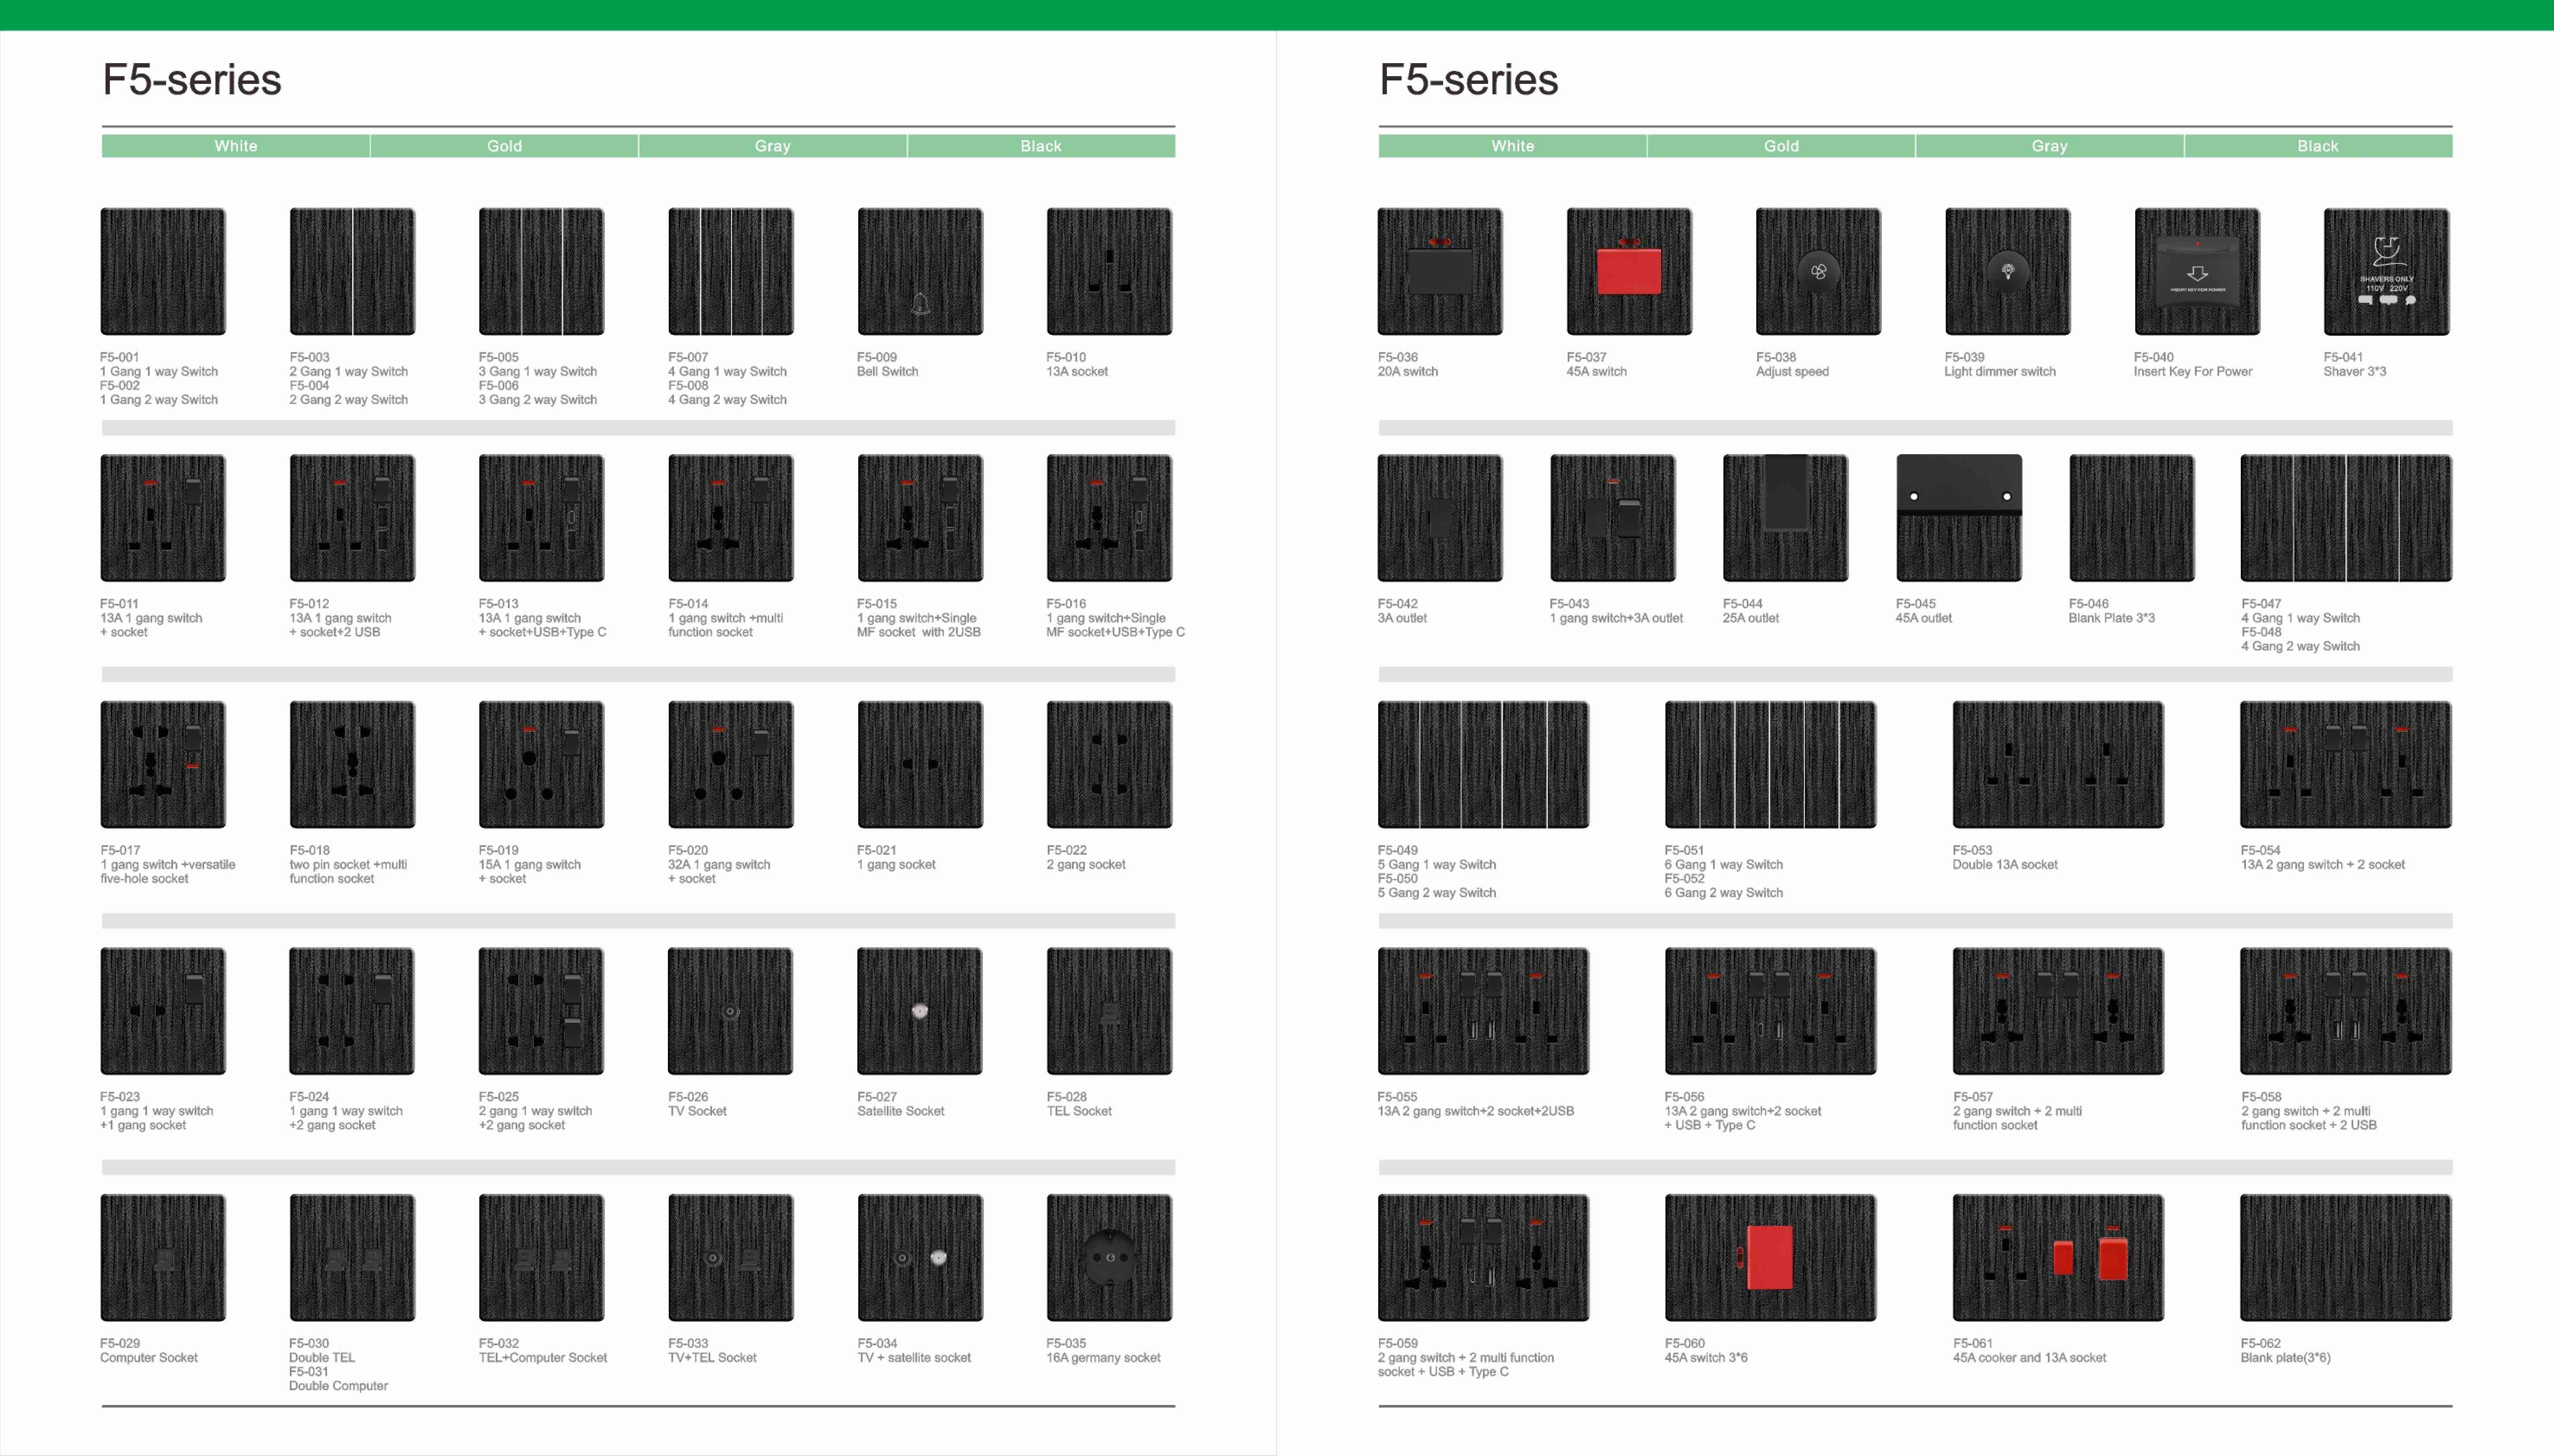Click the "F5-023" 1 gang socket label
This screenshot has width=2554, height=1456.
coord(156,1111)
